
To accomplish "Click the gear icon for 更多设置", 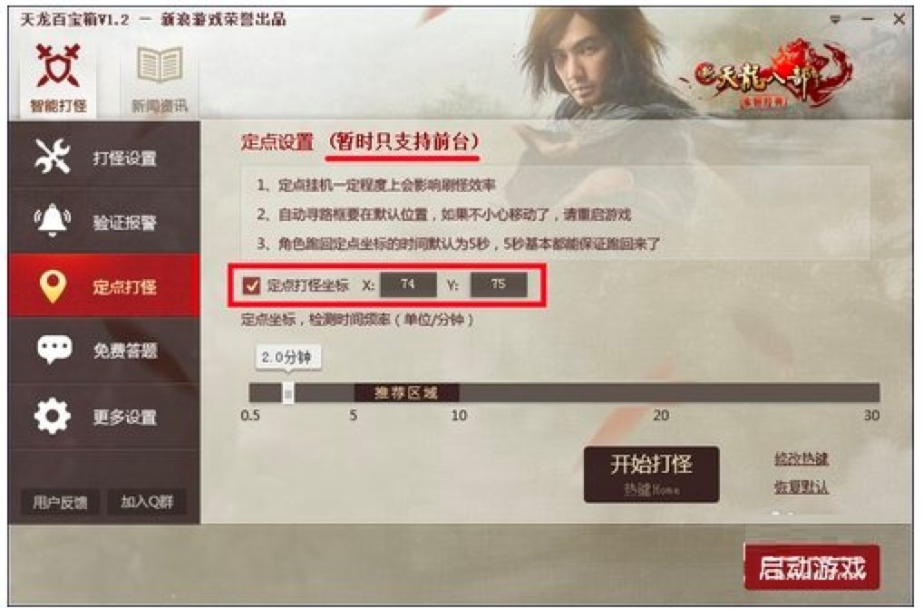I will pos(53,416).
